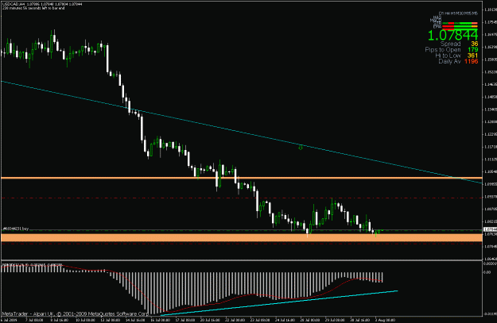Select the descending teal trendline on the chart
Screen dimensions: 497x323
(x=241, y=133)
